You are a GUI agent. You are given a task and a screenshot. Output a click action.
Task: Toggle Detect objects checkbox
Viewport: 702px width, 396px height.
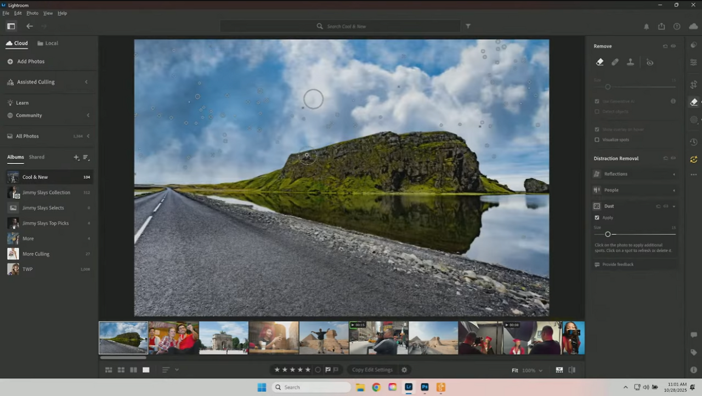pyautogui.click(x=597, y=112)
